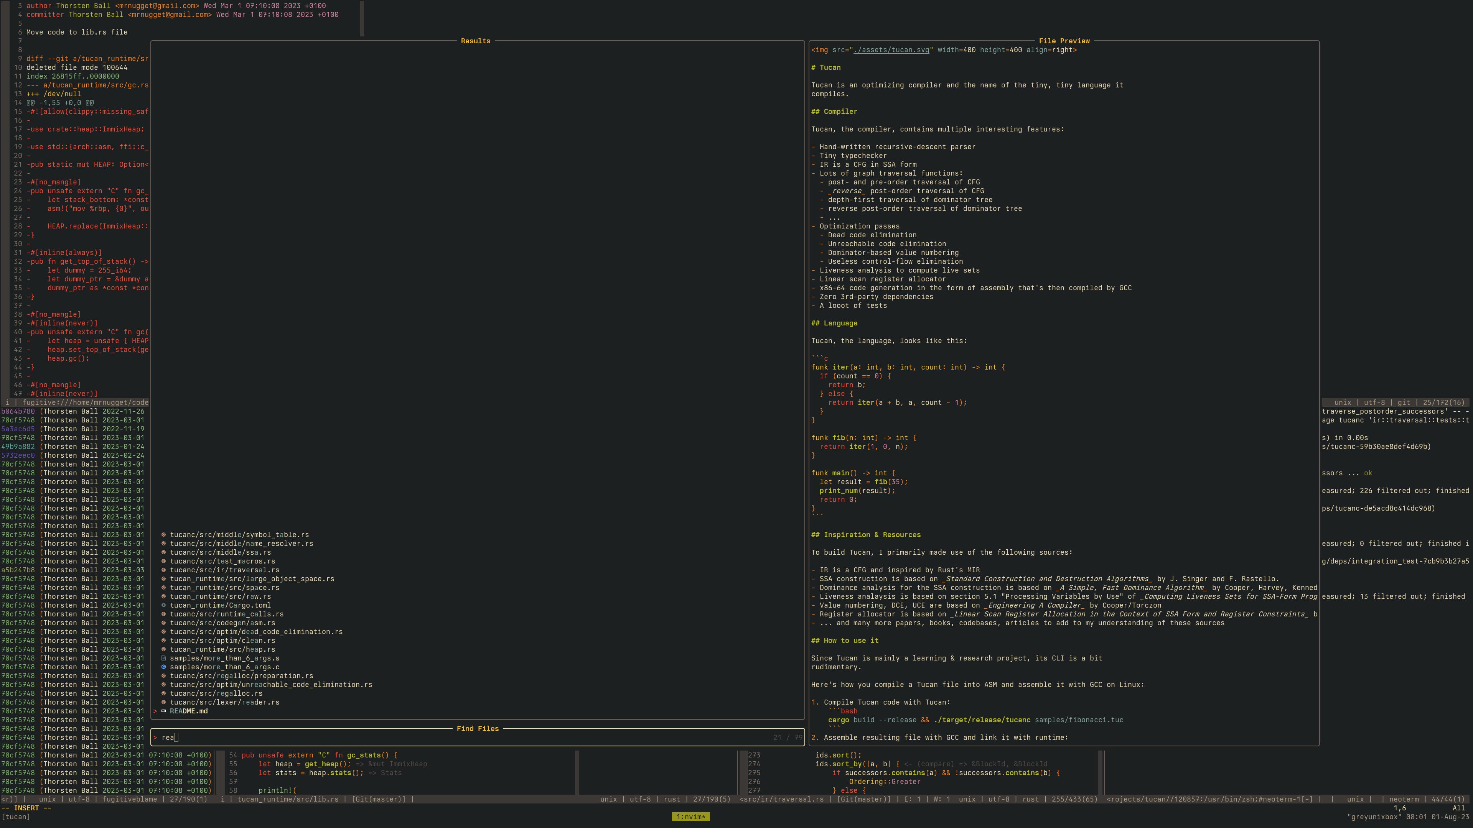Click the icon next to codegen/asm.rs
This screenshot has width=1473, height=828.
pyautogui.click(x=163, y=623)
